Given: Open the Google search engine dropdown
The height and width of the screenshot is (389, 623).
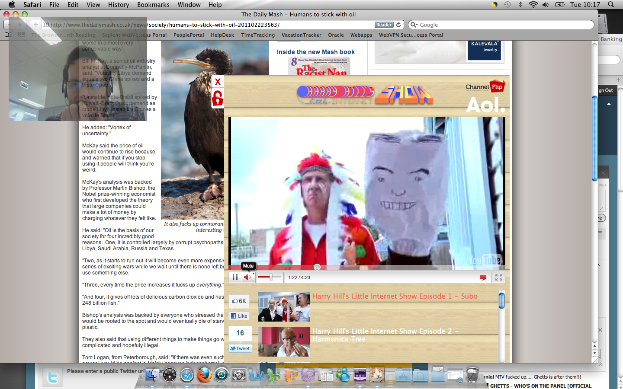Looking at the screenshot, I should tap(414, 25).
